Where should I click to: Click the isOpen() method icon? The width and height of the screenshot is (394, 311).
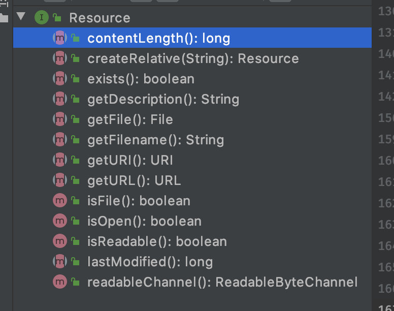pyautogui.click(x=60, y=221)
